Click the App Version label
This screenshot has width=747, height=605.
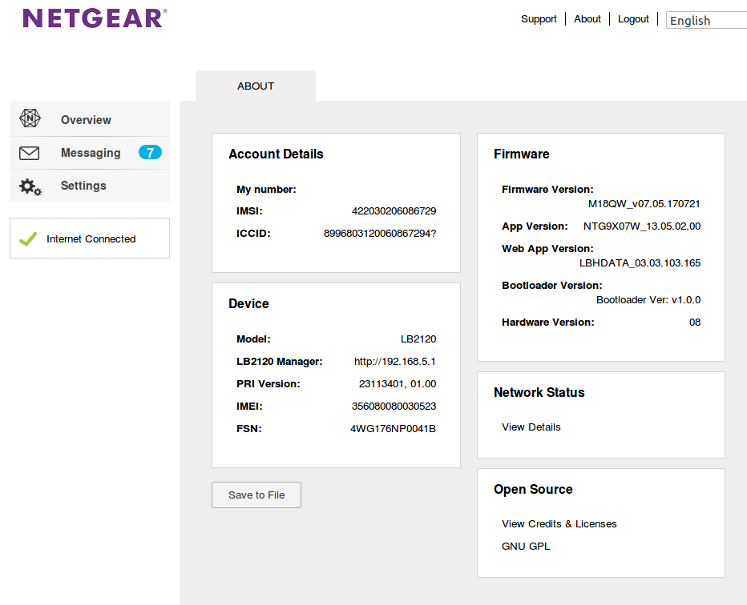(x=535, y=226)
